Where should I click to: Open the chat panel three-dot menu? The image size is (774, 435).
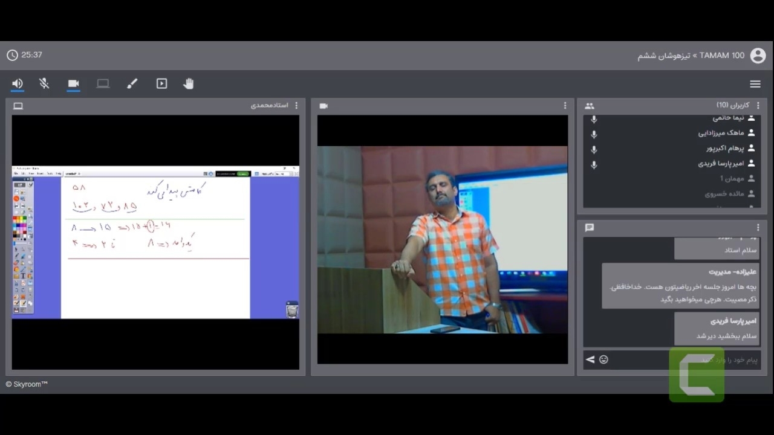(758, 228)
